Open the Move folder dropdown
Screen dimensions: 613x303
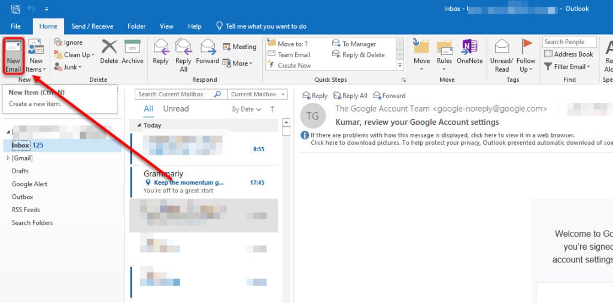pyautogui.click(x=421, y=56)
